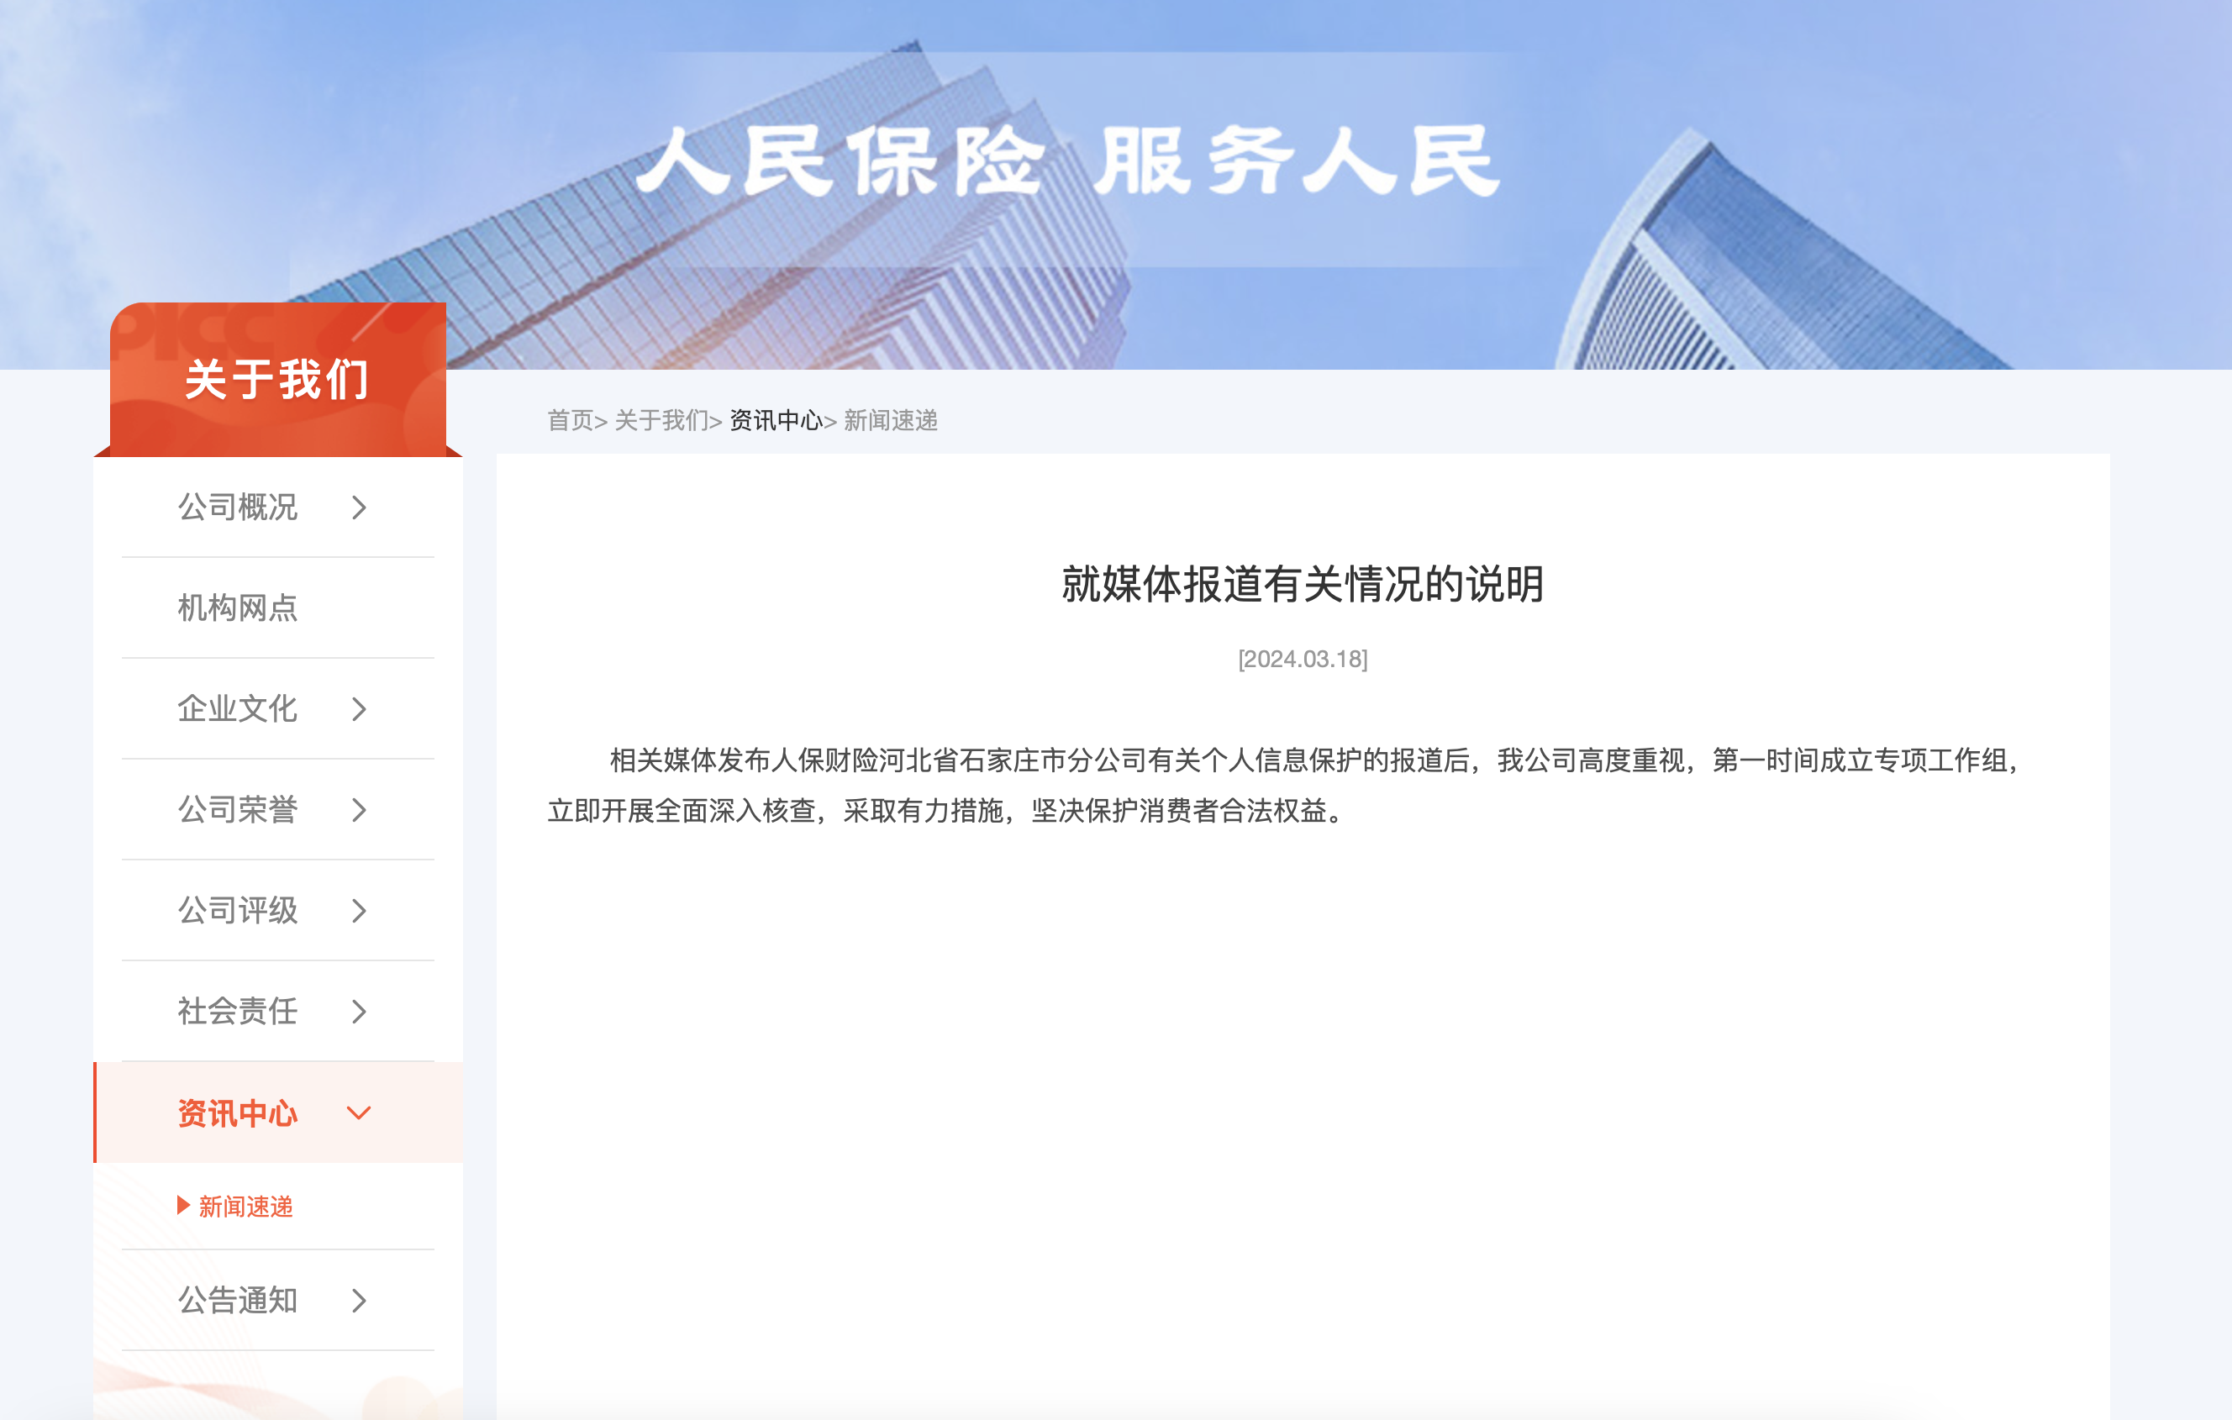2232x1420 pixels.
Task: Expand the 公告通知 chevron arrow
Action: [x=360, y=1302]
